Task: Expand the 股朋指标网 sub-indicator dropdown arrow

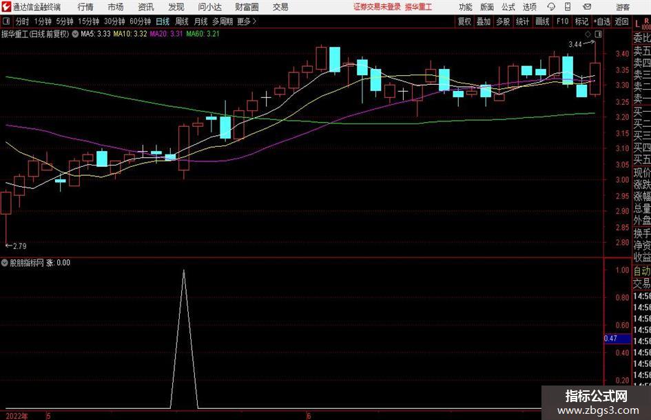Action: tap(4, 263)
